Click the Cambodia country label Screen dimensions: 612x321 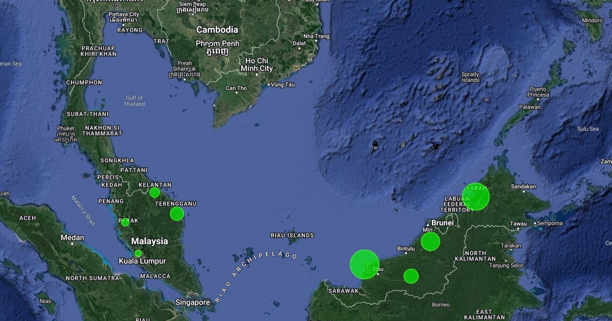pos(217,30)
